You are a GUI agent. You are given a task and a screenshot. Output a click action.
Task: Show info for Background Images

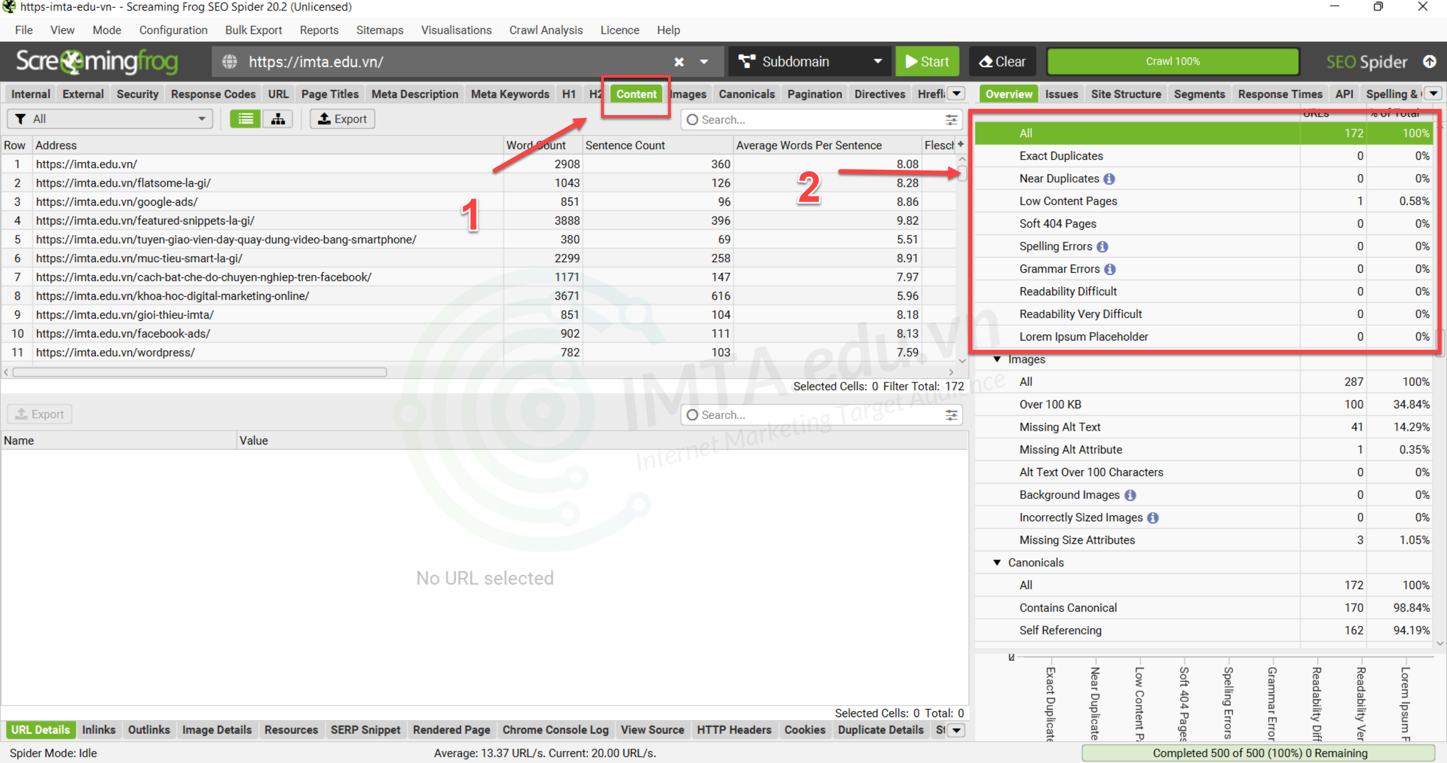(x=1130, y=495)
